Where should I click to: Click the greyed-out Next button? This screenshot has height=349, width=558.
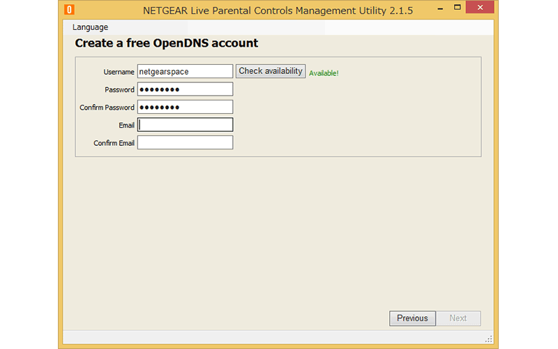(x=458, y=318)
